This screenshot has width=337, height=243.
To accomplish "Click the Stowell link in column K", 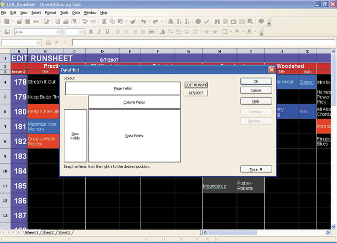I will click(306, 82).
